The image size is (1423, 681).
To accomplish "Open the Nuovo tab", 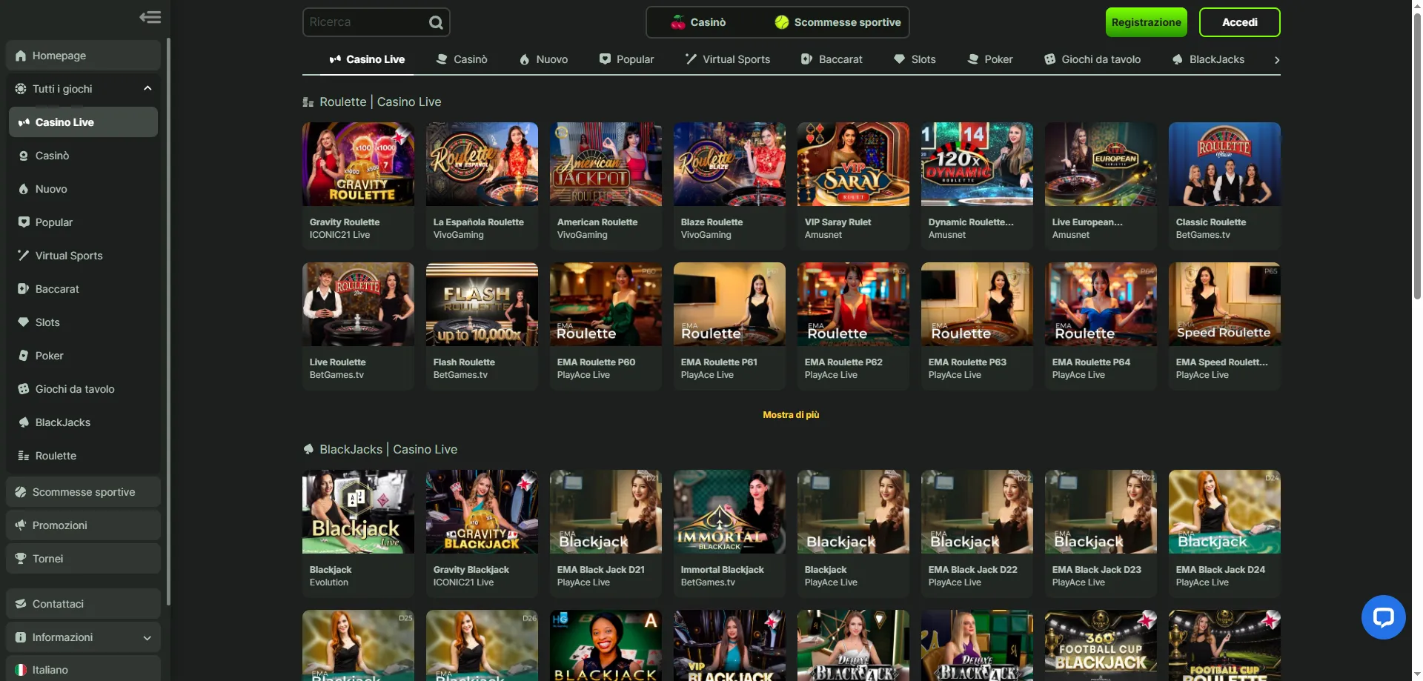I will 543,59.
